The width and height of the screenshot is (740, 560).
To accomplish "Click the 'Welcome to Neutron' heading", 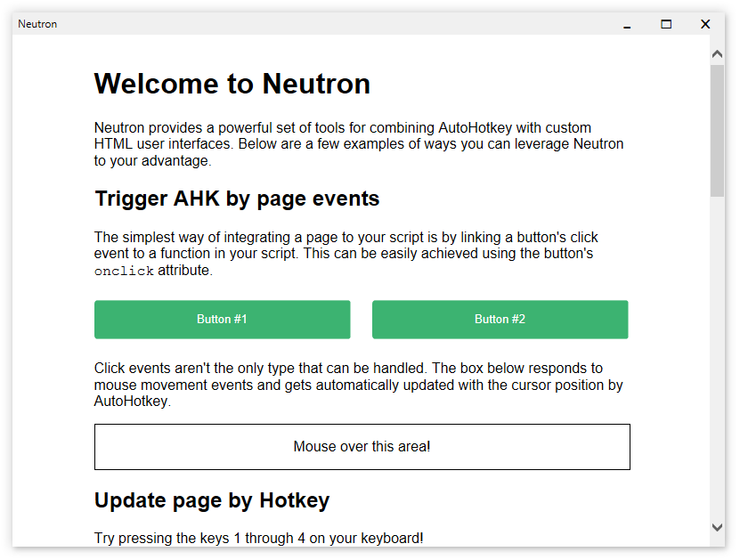I will pos(232,84).
